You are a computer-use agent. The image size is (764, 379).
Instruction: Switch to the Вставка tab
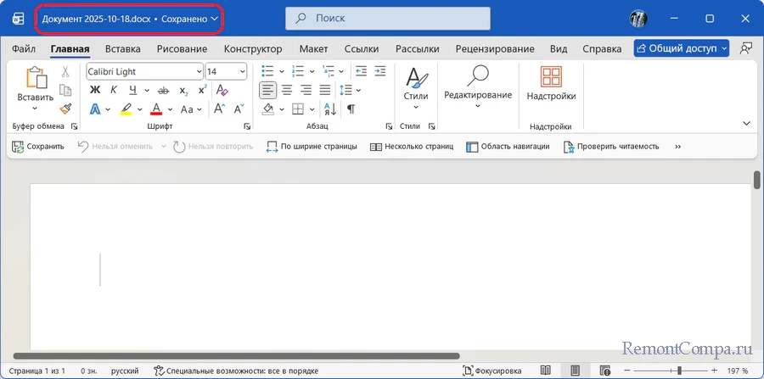[x=123, y=49]
